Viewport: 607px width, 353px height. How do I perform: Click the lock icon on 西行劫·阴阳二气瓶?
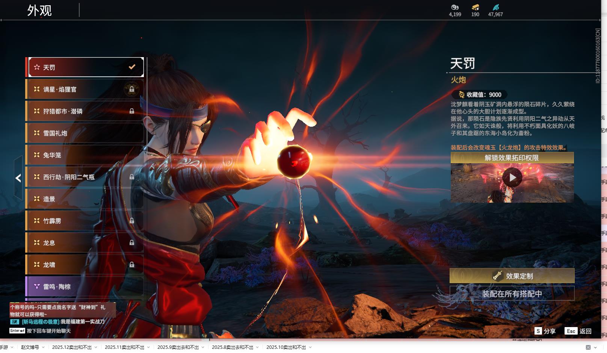[132, 177]
